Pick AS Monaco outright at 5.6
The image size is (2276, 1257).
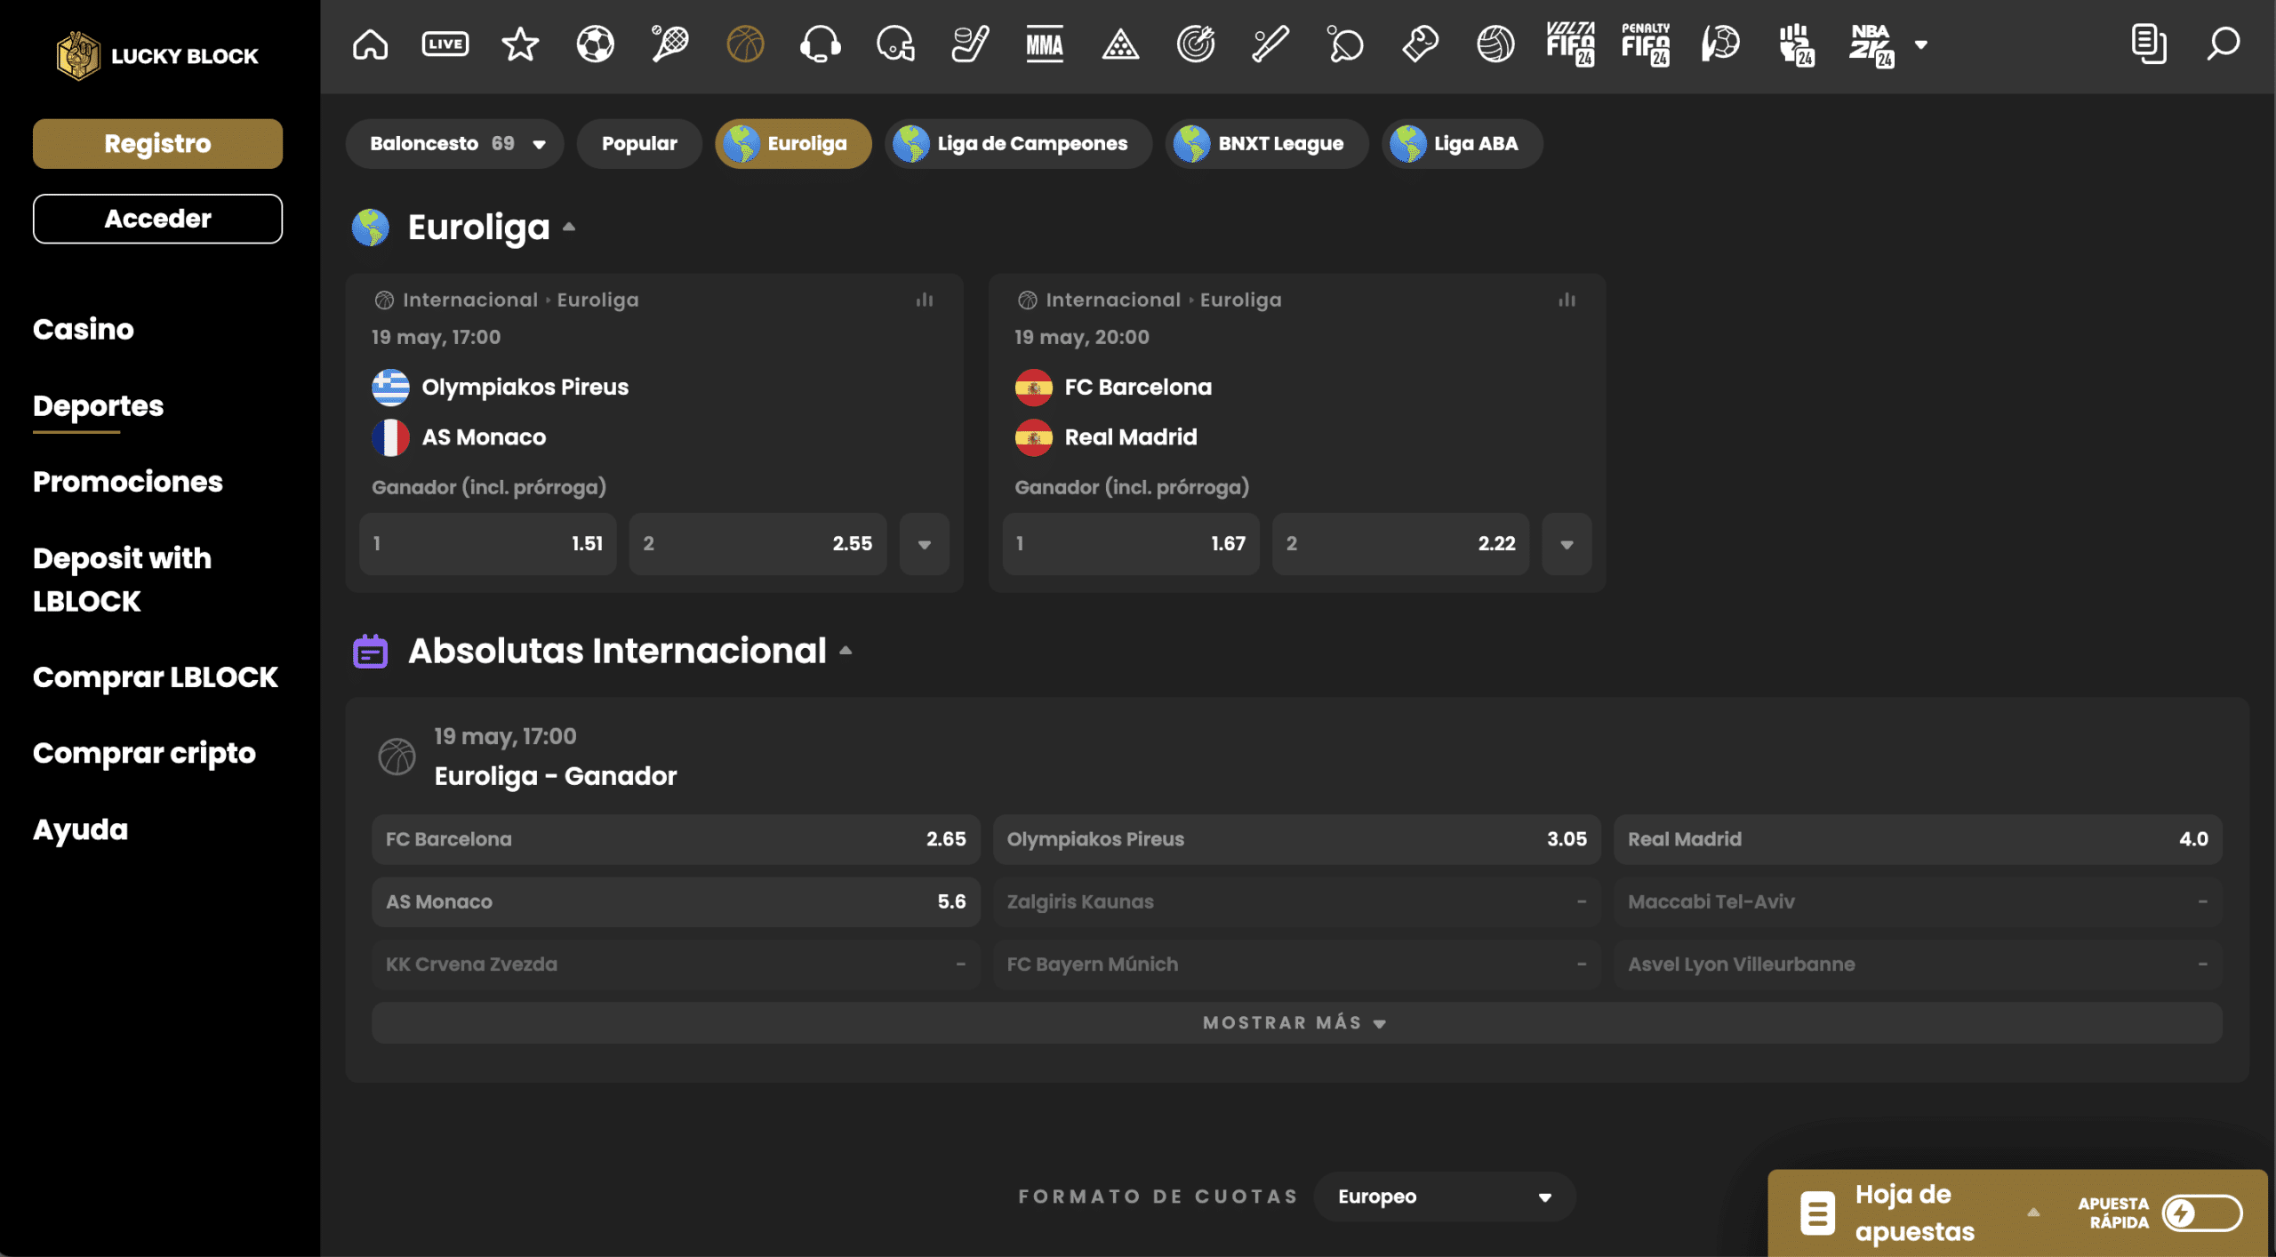pos(676,901)
